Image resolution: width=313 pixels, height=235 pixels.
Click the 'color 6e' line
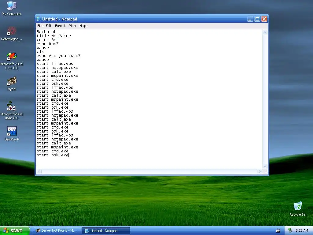click(x=46, y=40)
